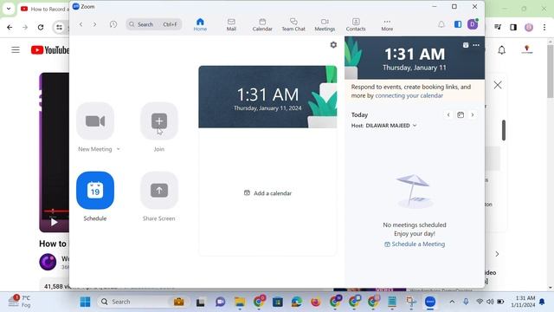
Task: Open the Windows Start menu
Action: pos(85,302)
